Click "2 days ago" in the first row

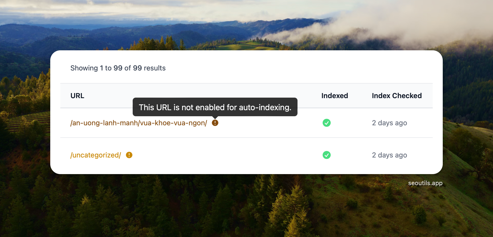click(x=389, y=123)
